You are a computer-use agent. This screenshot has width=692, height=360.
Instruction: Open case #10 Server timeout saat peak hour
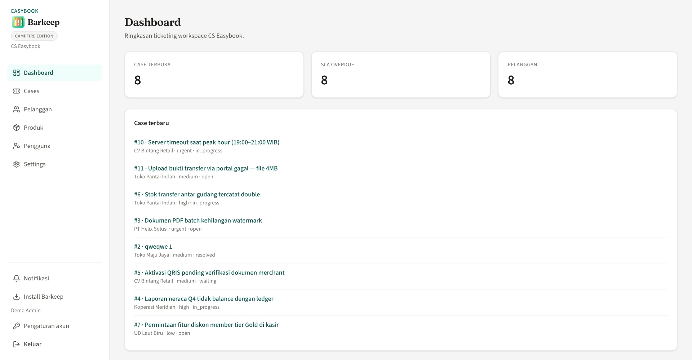(207, 142)
